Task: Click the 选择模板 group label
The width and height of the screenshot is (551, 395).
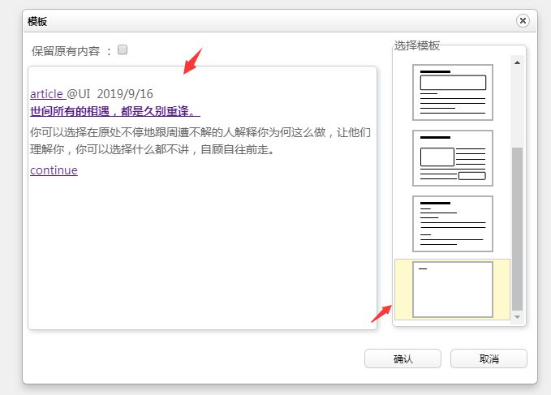Action: pyautogui.click(x=417, y=45)
